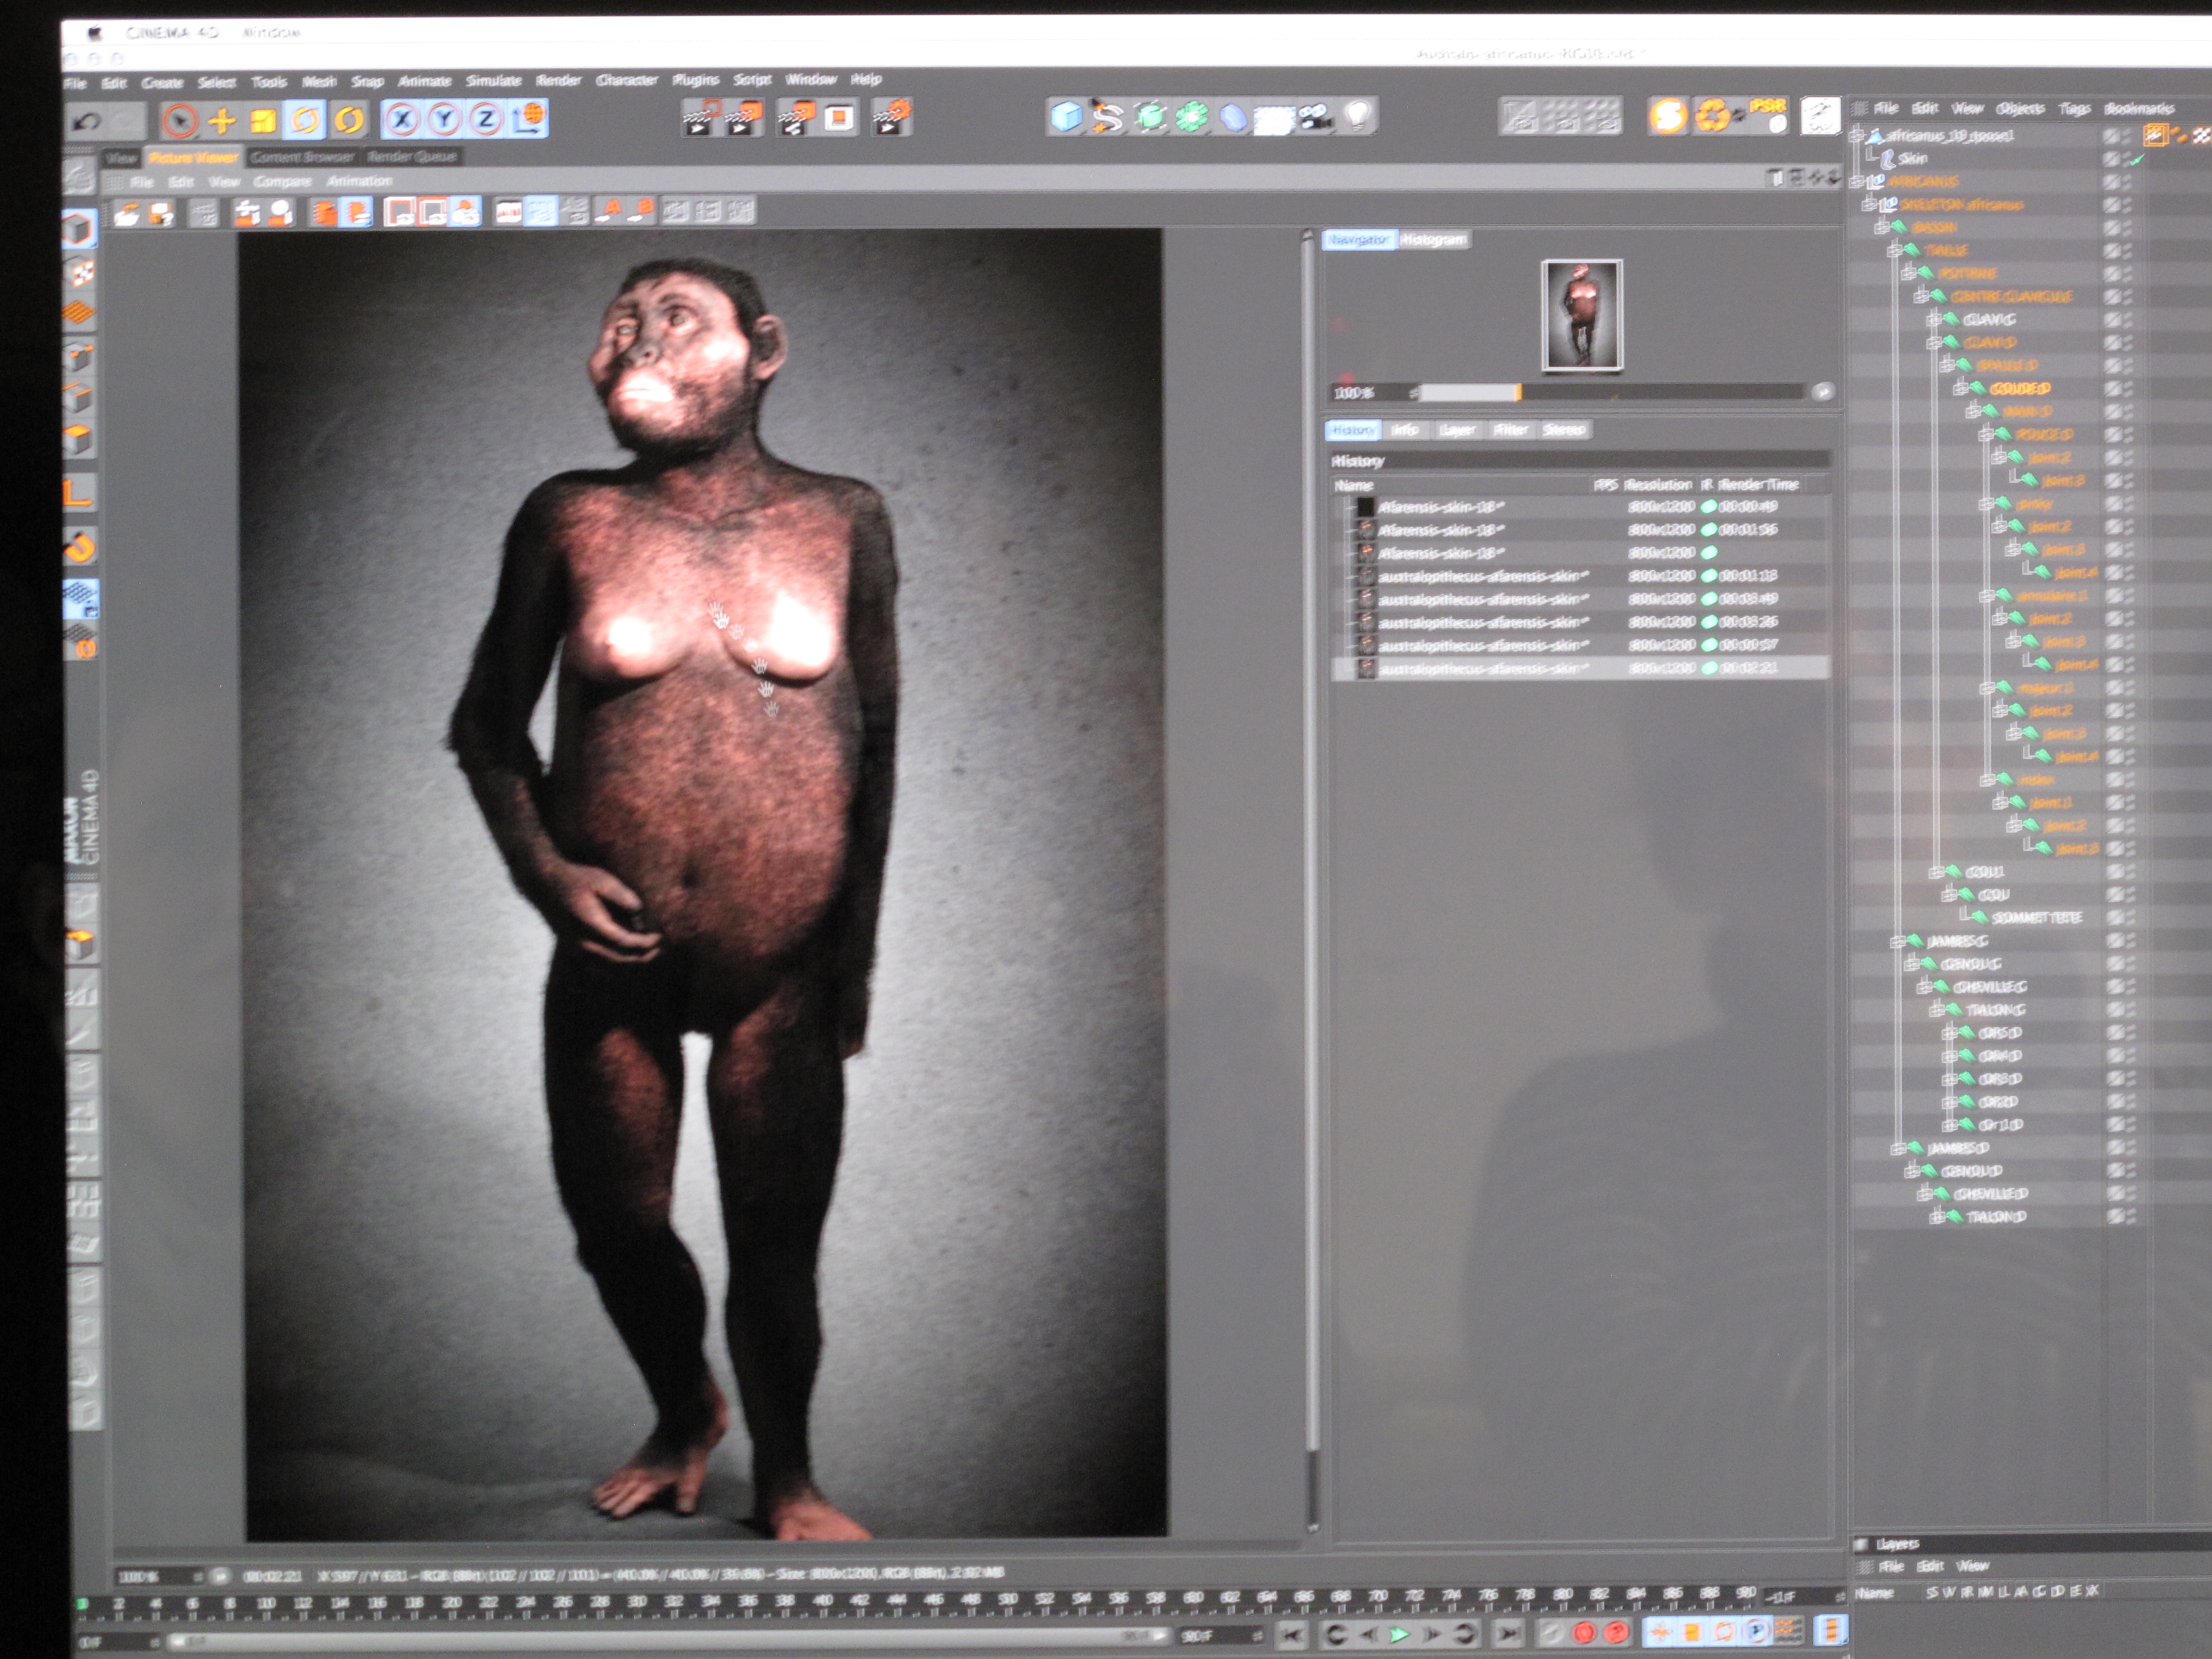Click the red Record keyframe button
The image size is (2212, 1659).
click(1583, 1634)
